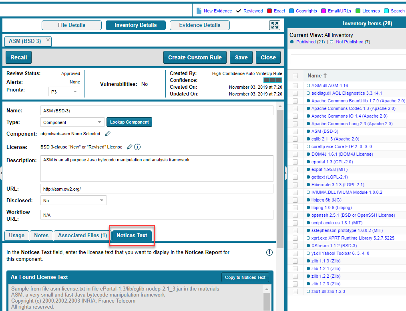Edit the license with pencil icon
This screenshot has height=311, width=406.
[129, 147]
